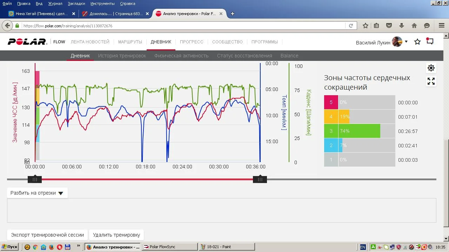449x252 pixels.
Task: Open a new browser tab
Action: [232, 14]
